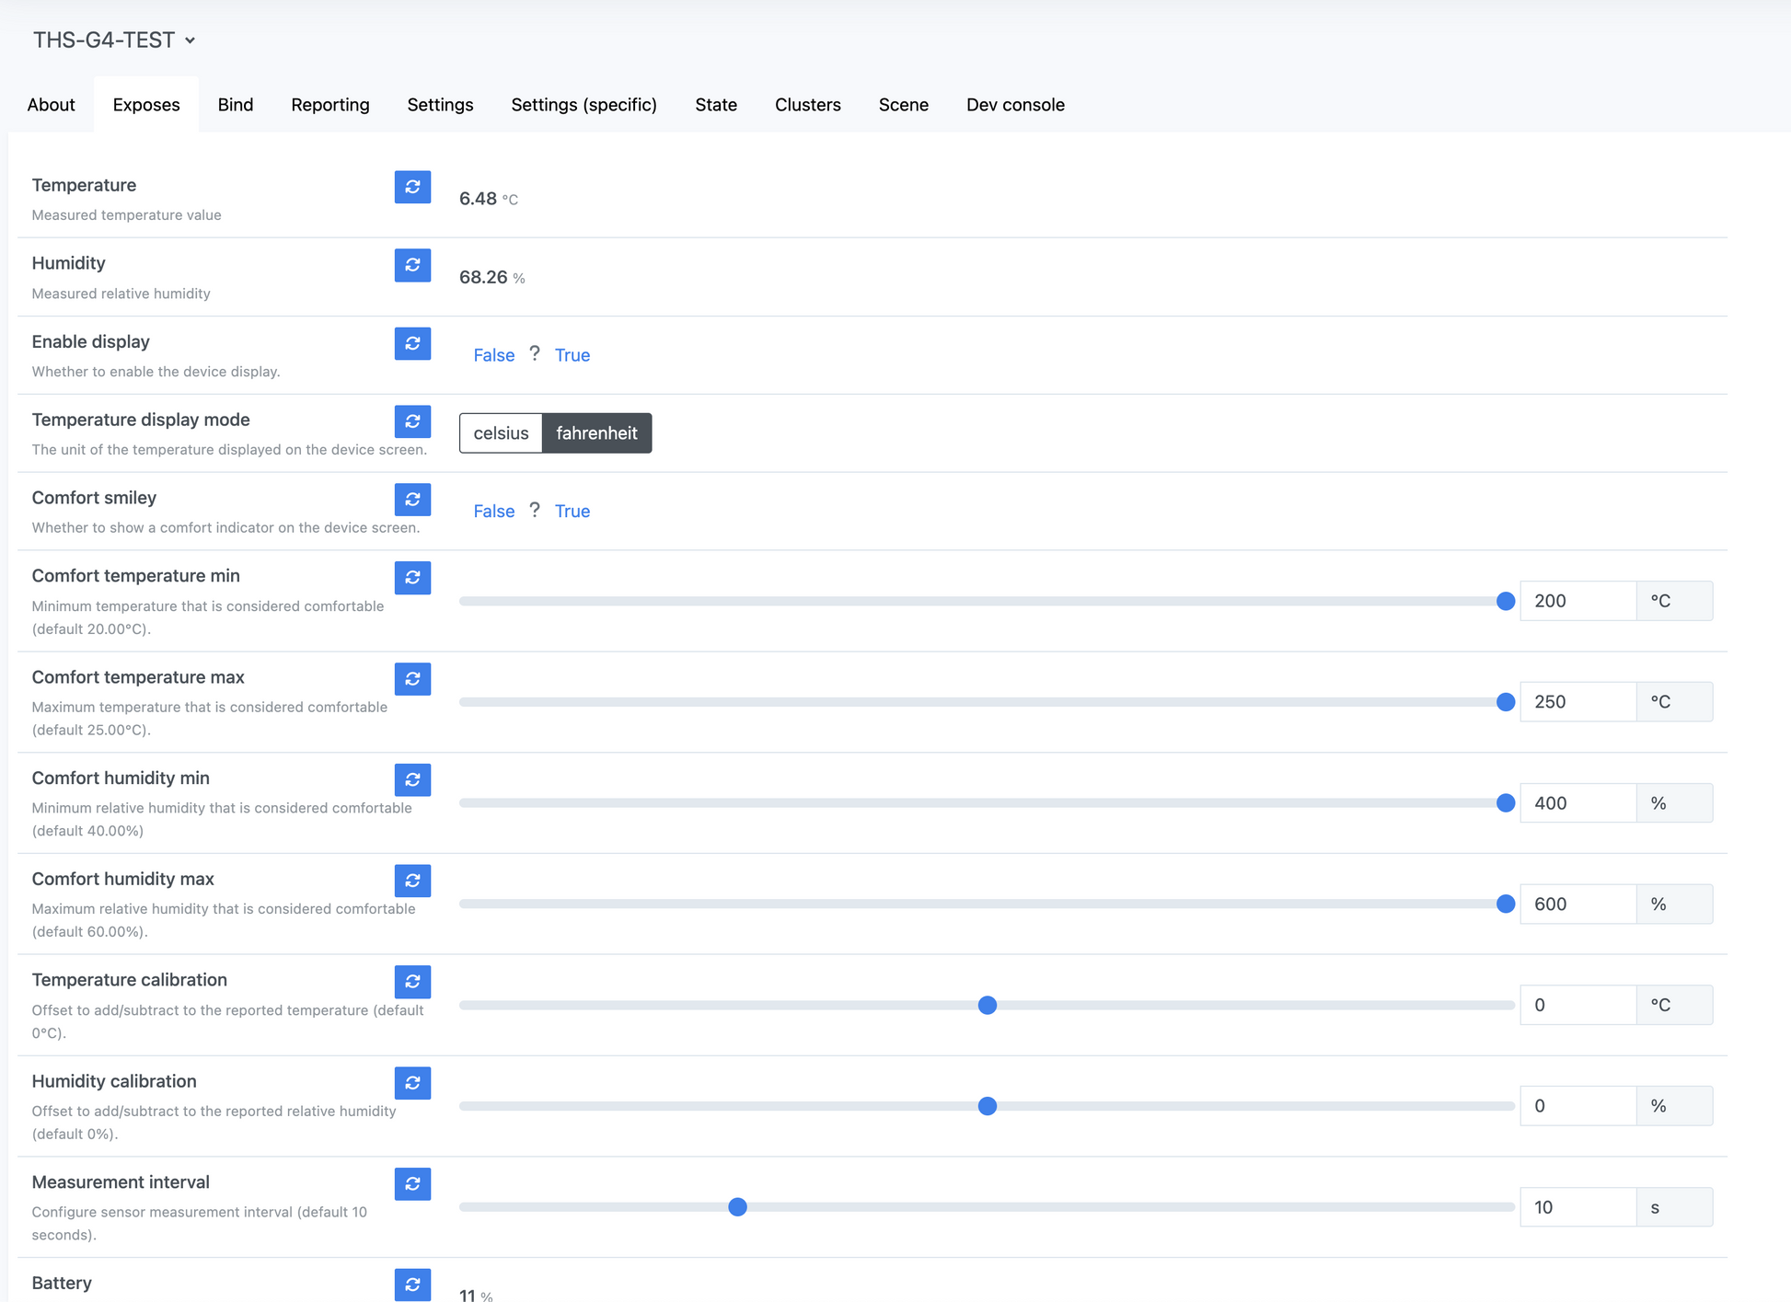Set Enable display to True
Image resolution: width=1791 pixels, height=1302 pixels.
pos(572,355)
